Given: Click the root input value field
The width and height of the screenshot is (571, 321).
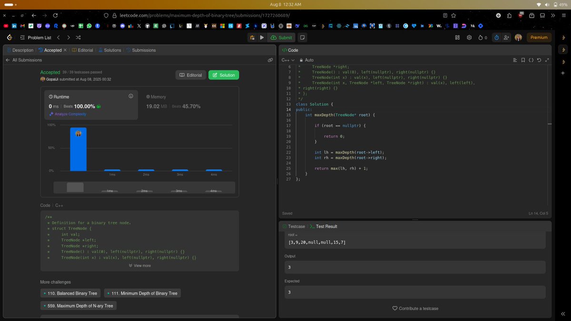Looking at the screenshot, I should coord(415,243).
